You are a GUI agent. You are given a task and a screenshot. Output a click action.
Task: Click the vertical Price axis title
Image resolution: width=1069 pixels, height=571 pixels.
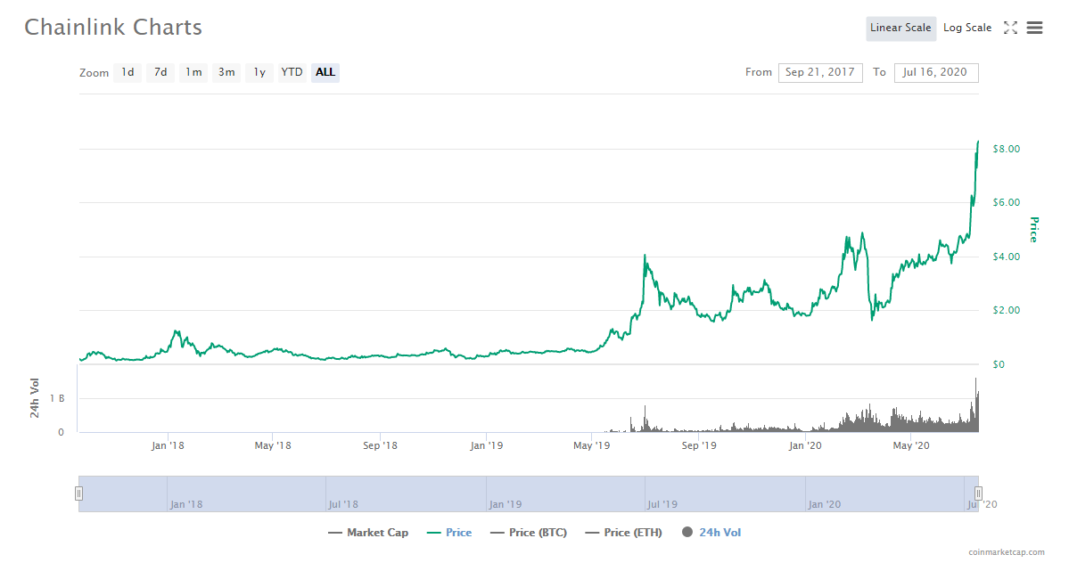coord(1033,230)
